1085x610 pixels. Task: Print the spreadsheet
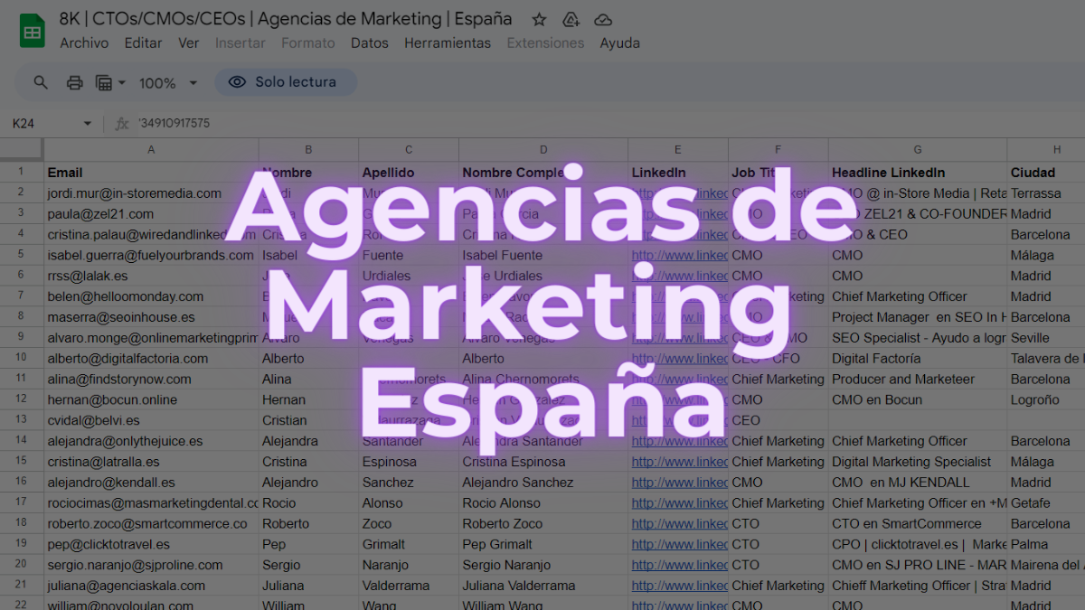click(x=75, y=82)
